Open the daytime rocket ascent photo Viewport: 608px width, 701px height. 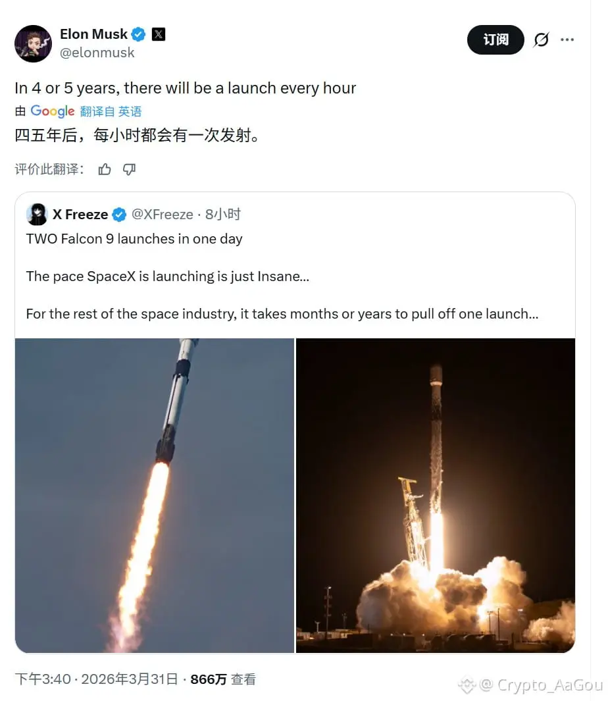tap(155, 496)
